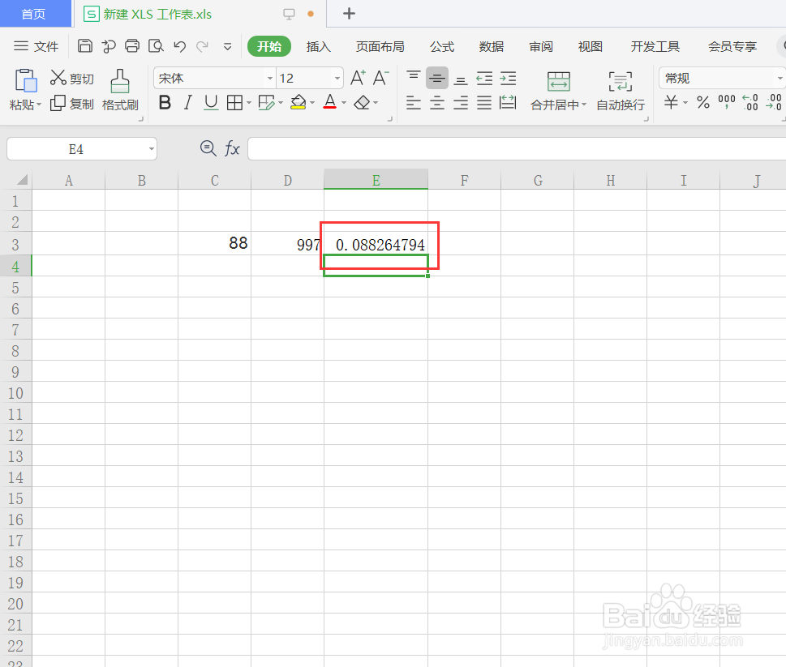Toggle center alignment for the cell
The height and width of the screenshot is (667, 786).
coord(436,102)
